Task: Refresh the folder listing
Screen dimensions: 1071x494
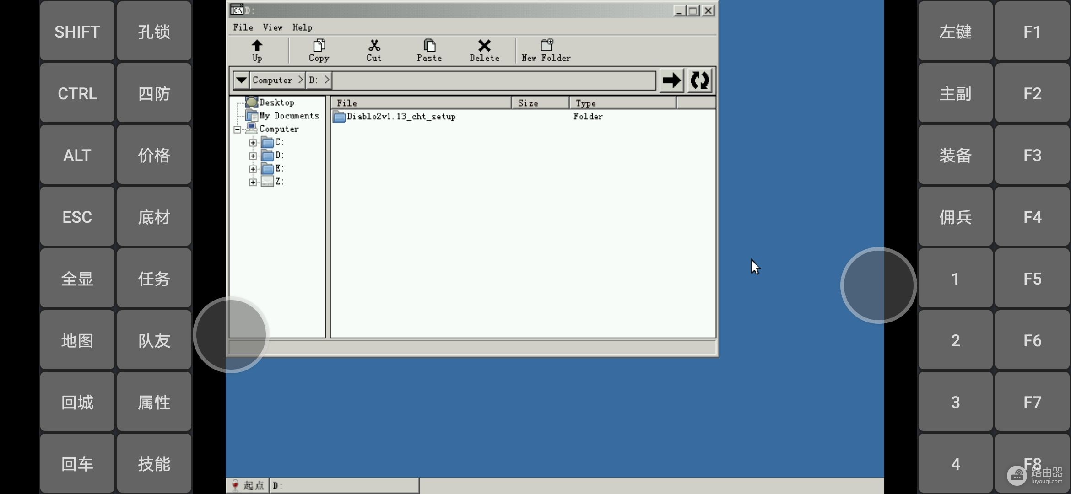Action: click(x=700, y=81)
